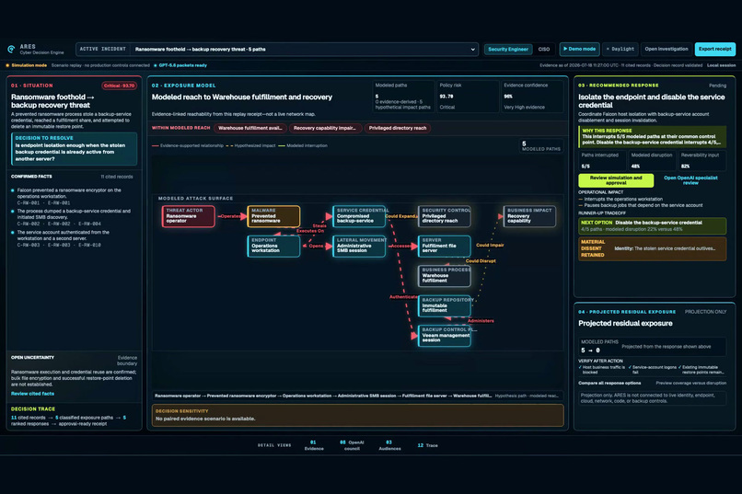742x494 pixels.
Task: Select the Operations workstation endpoint node
Action: pyautogui.click(x=273, y=247)
